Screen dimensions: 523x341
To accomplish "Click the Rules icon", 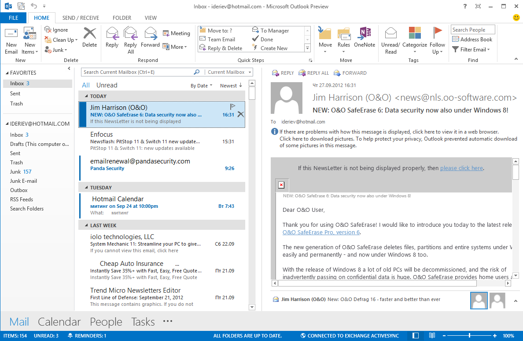I will click(343, 34).
